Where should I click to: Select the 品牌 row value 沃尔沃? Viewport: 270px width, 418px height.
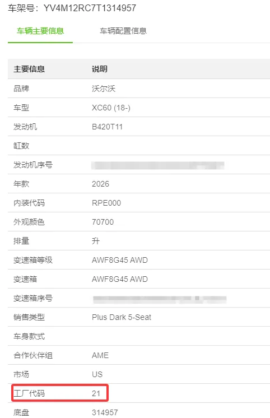coord(104,89)
